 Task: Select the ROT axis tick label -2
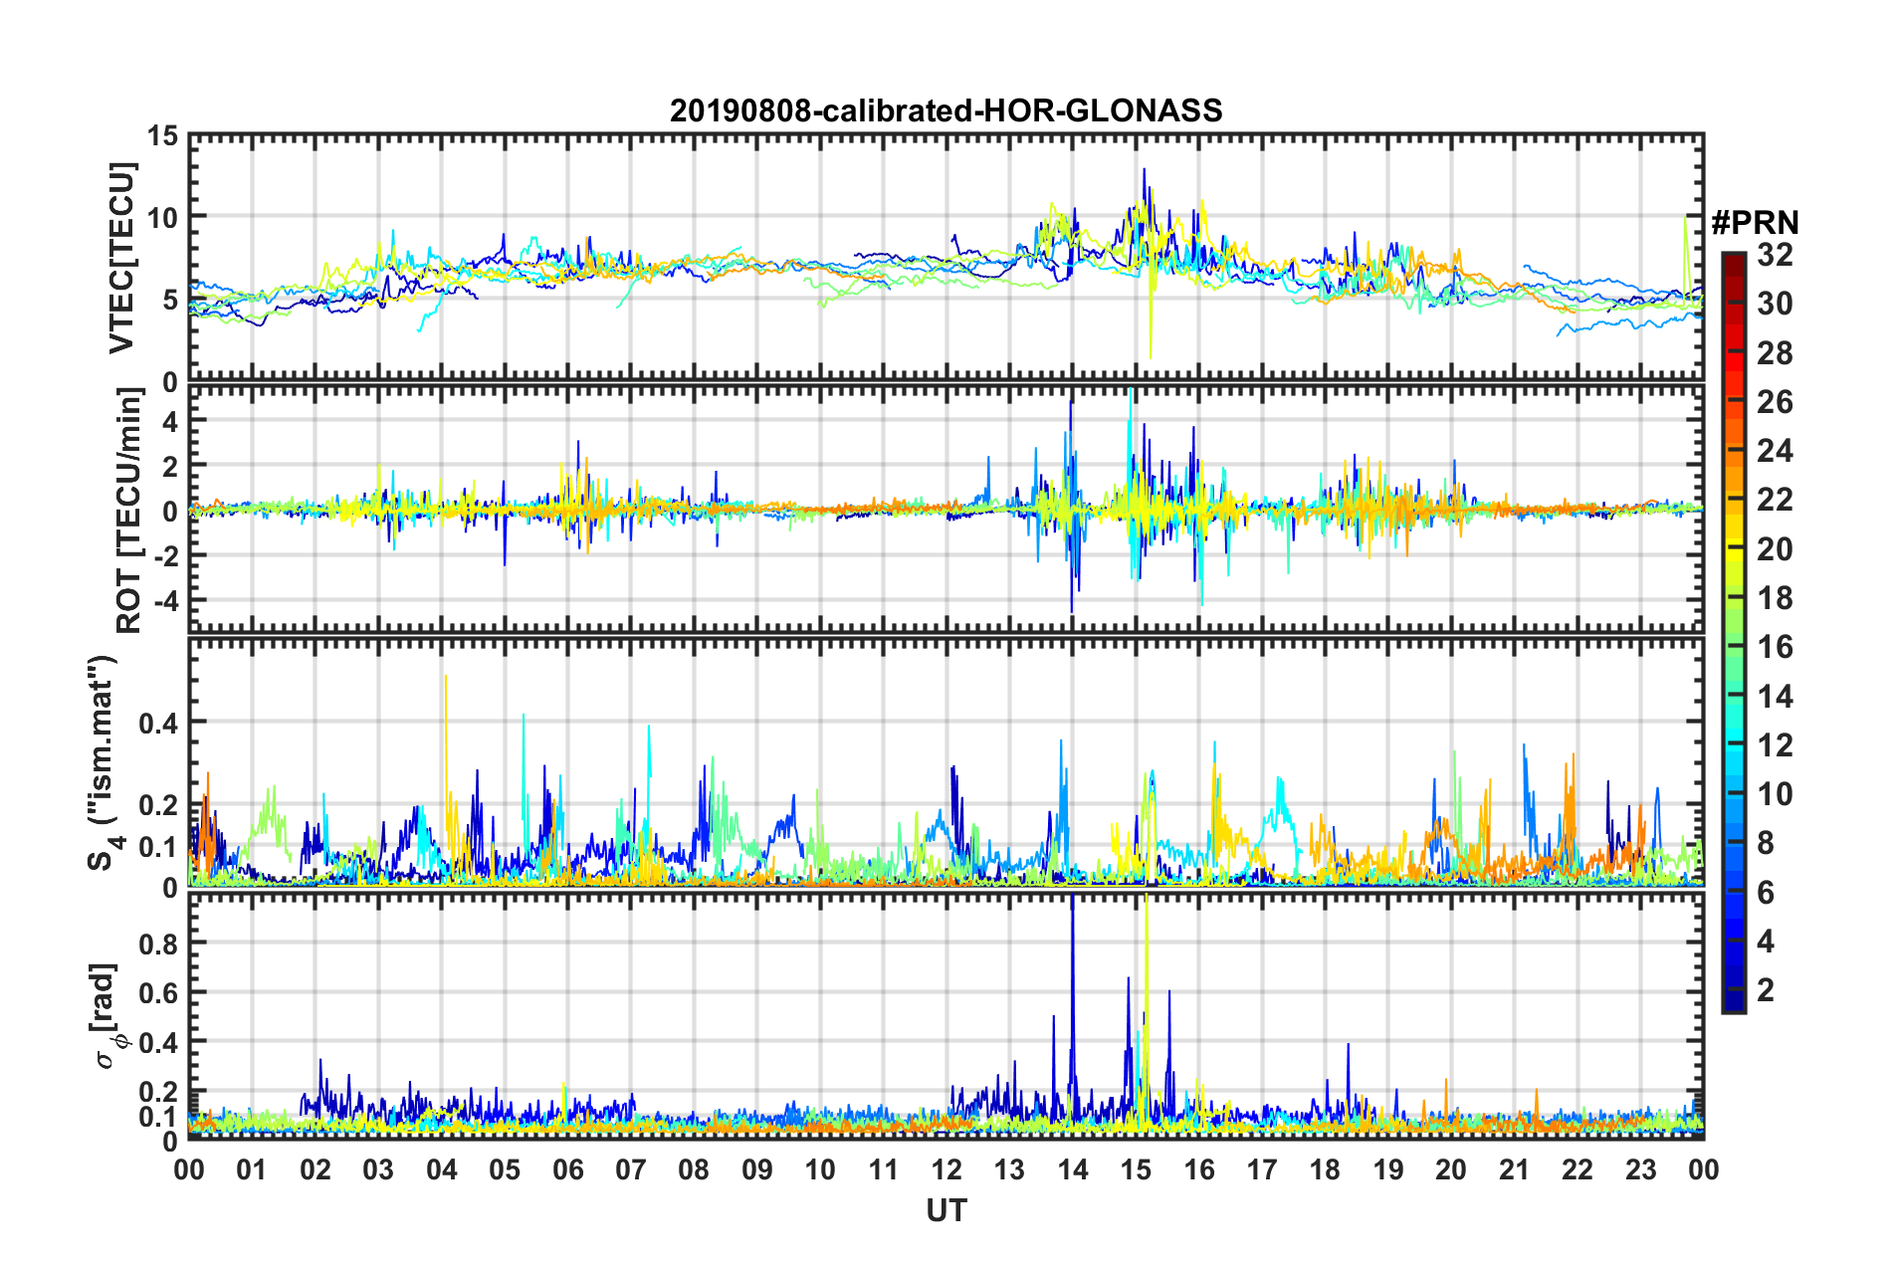[x=164, y=556]
